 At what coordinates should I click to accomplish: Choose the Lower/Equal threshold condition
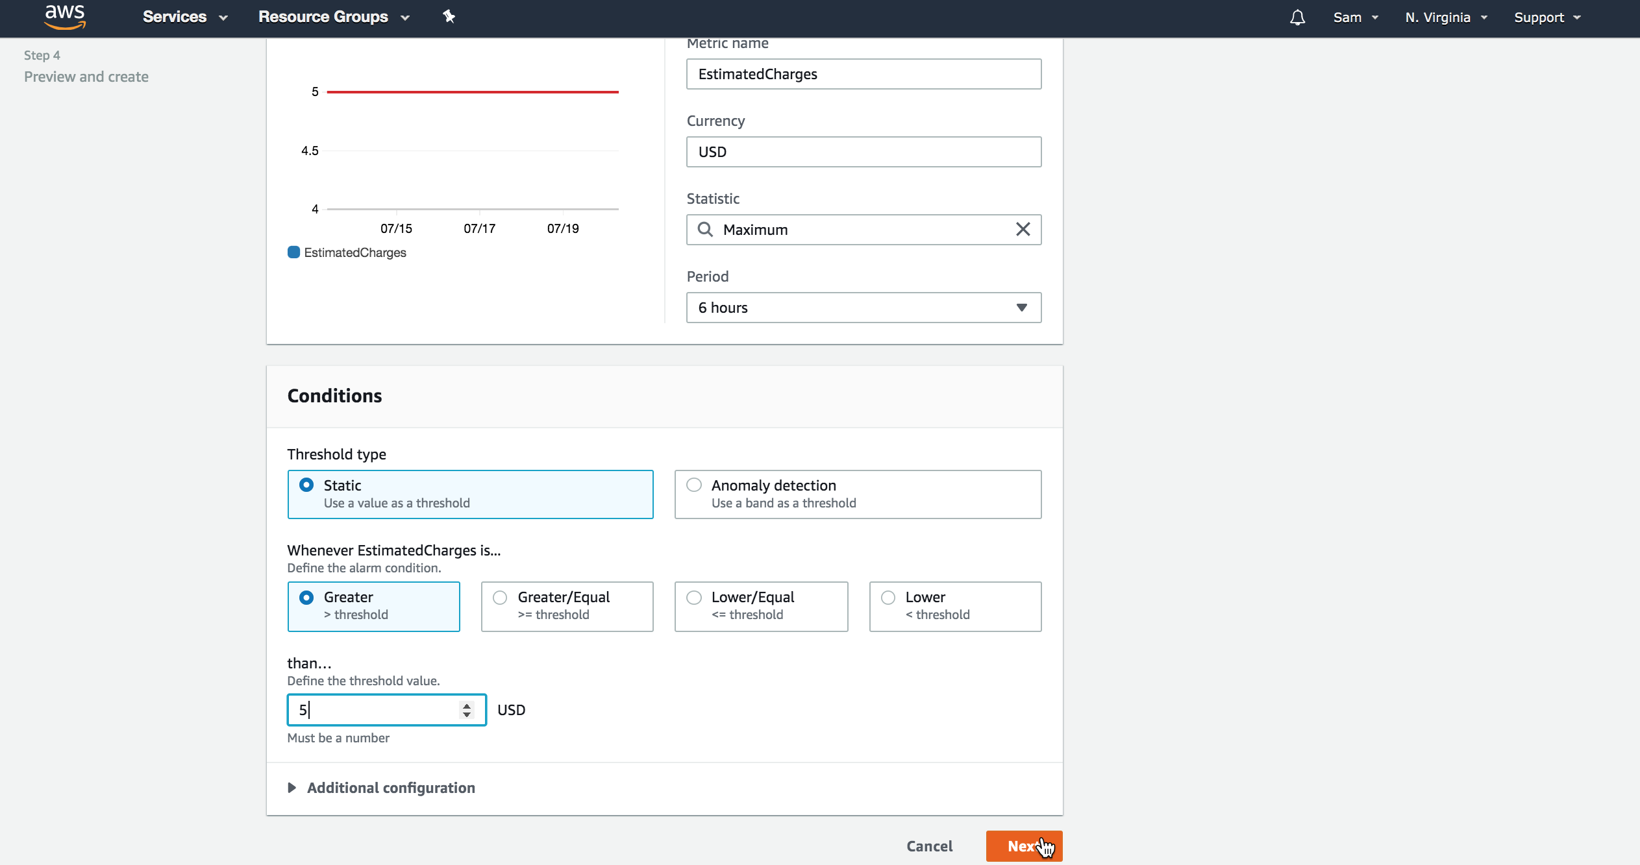pos(761,606)
